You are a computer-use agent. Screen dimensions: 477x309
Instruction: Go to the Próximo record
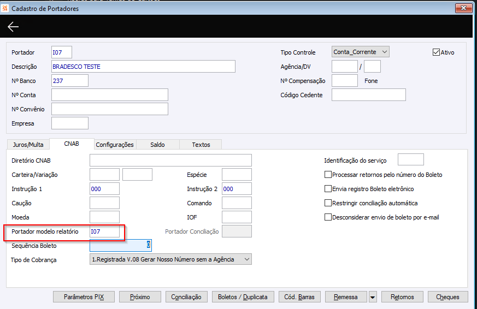pos(140,297)
